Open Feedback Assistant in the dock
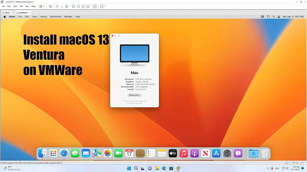307x172 pixels. [238, 153]
